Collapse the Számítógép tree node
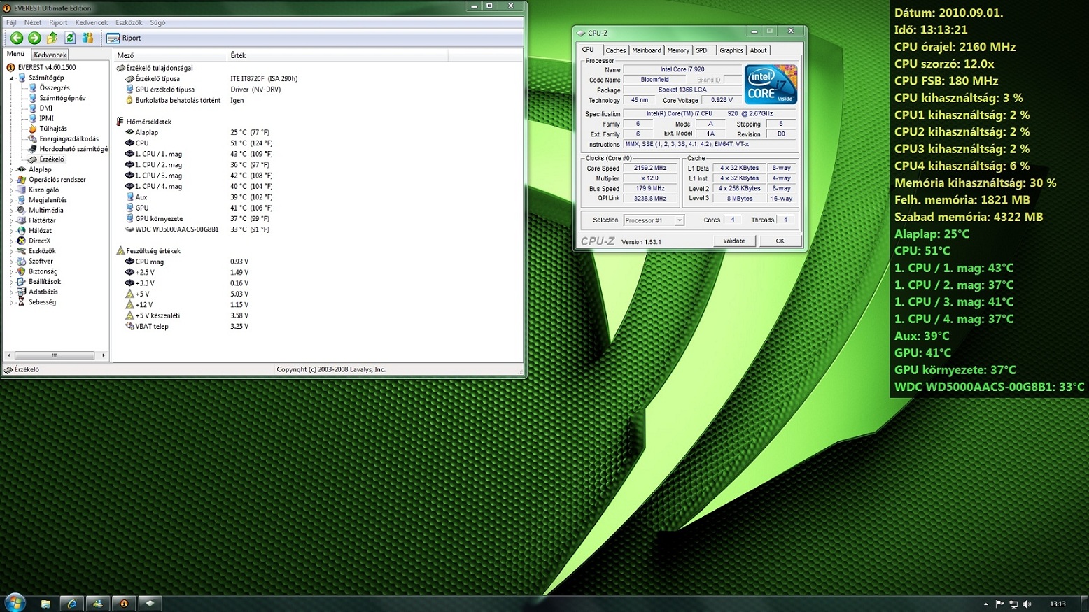Viewport: 1089px width, 612px height. (12, 78)
